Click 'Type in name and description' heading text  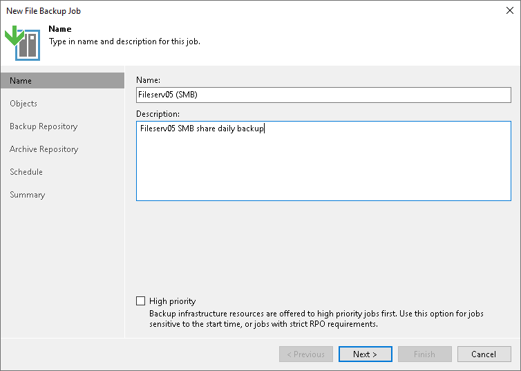pos(124,41)
